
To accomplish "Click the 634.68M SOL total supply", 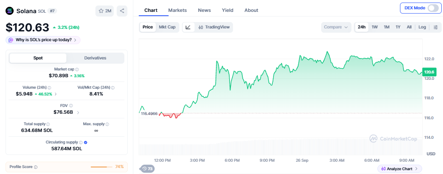I will point(37,130).
